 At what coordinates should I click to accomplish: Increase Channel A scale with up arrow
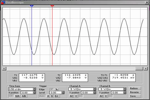[x=95, y=88]
